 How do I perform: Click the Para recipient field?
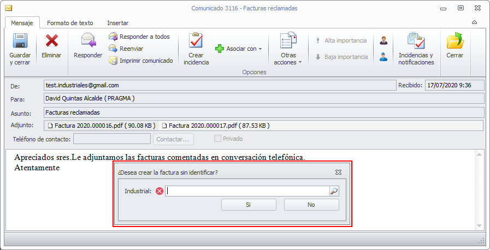264,98
